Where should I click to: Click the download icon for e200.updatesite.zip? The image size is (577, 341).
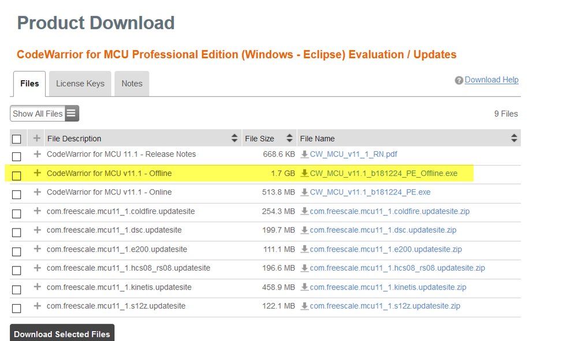[x=304, y=249]
